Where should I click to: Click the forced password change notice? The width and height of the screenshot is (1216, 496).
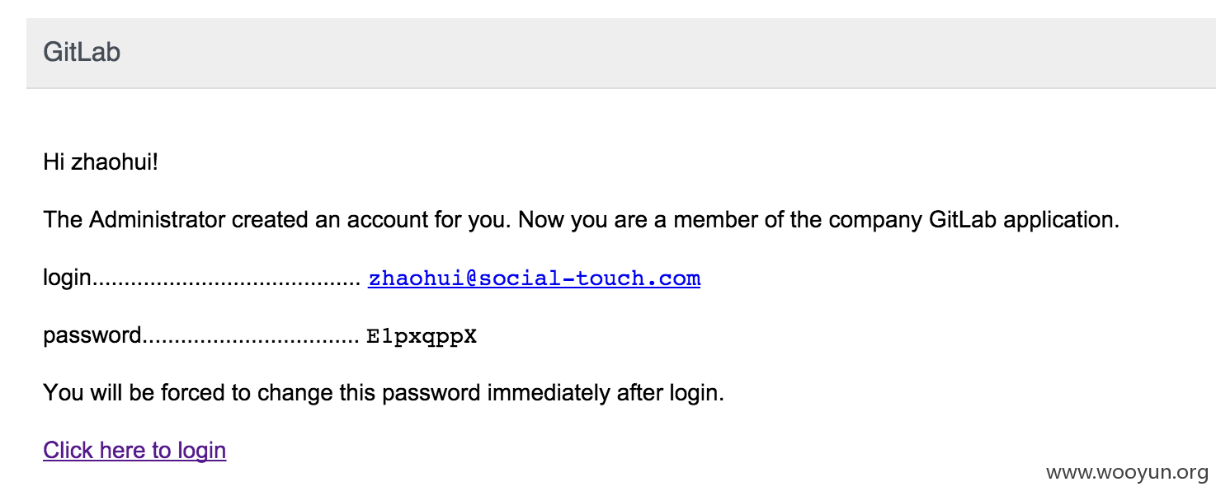pos(384,393)
